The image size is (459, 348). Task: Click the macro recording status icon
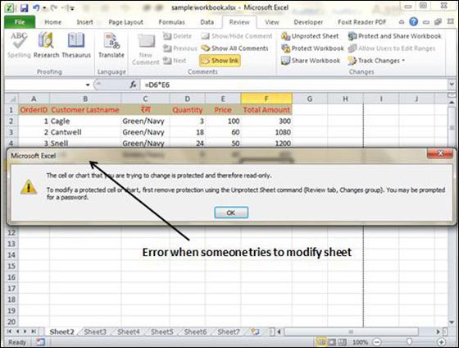[40, 341]
